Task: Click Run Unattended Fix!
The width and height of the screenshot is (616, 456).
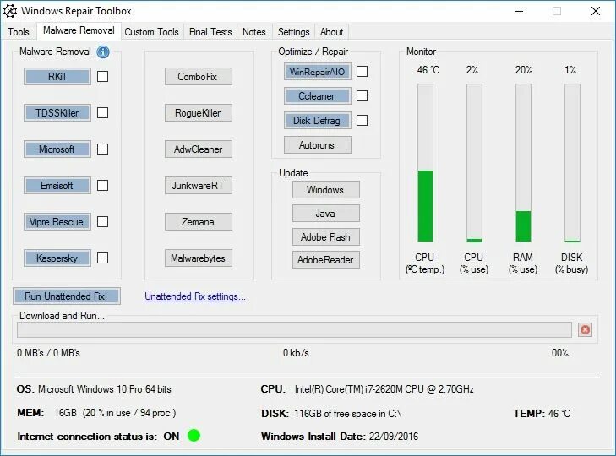Action: point(67,296)
